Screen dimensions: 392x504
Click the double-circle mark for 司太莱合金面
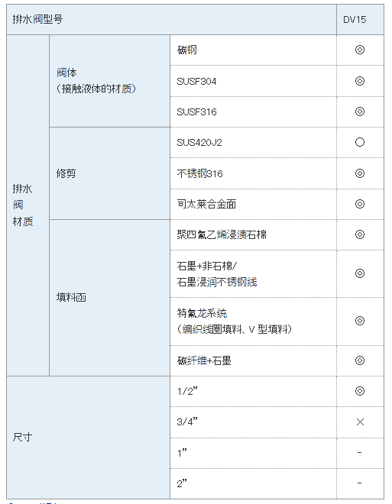coord(359,204)
